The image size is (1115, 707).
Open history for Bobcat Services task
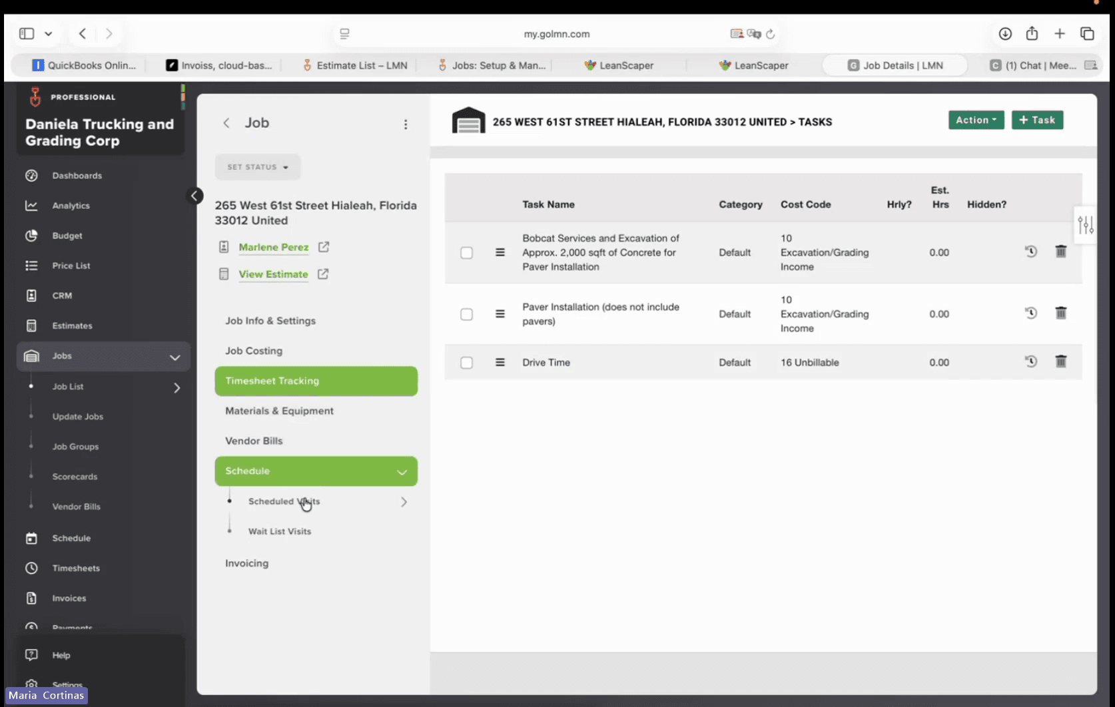[1030, 252]
